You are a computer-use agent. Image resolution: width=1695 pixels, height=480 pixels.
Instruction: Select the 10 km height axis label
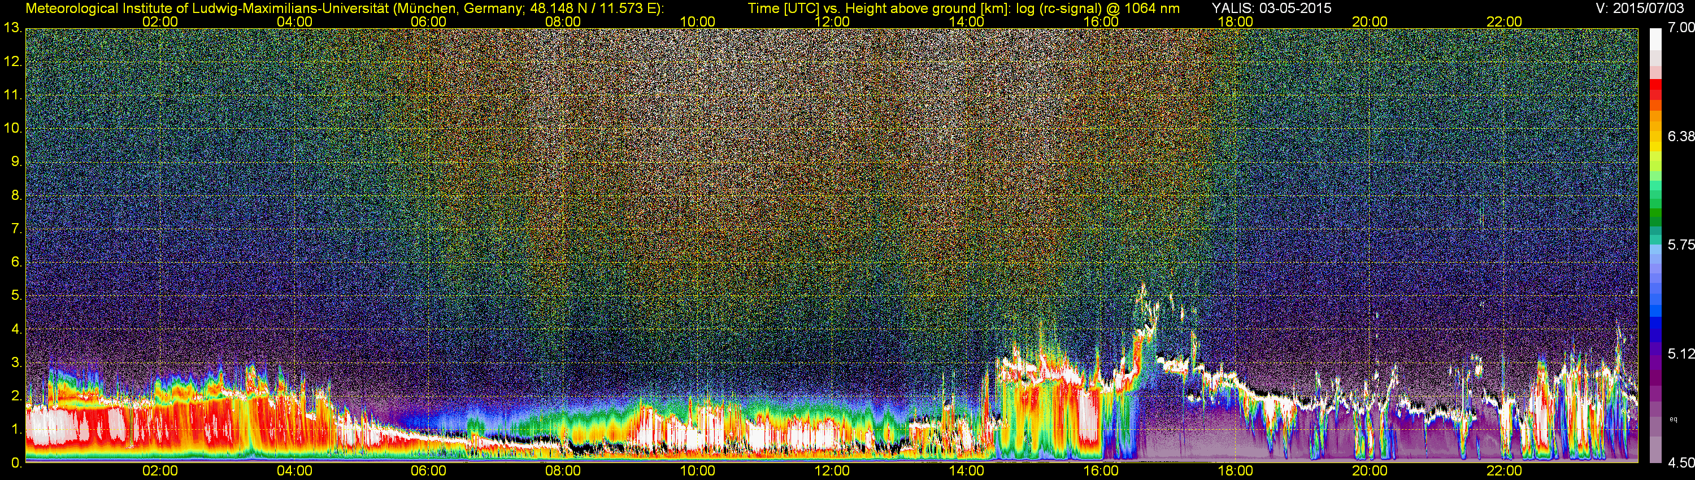click(x=11, y=128)
